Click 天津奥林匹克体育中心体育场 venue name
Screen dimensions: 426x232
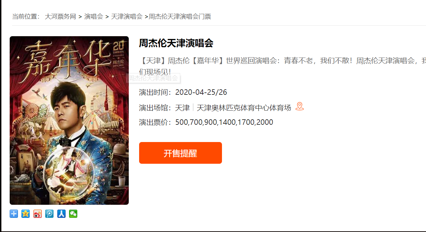[244, 108]
